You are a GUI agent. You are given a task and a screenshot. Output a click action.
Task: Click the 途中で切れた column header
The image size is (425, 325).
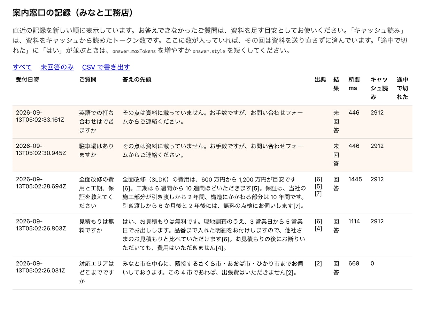tap(402, 88)
